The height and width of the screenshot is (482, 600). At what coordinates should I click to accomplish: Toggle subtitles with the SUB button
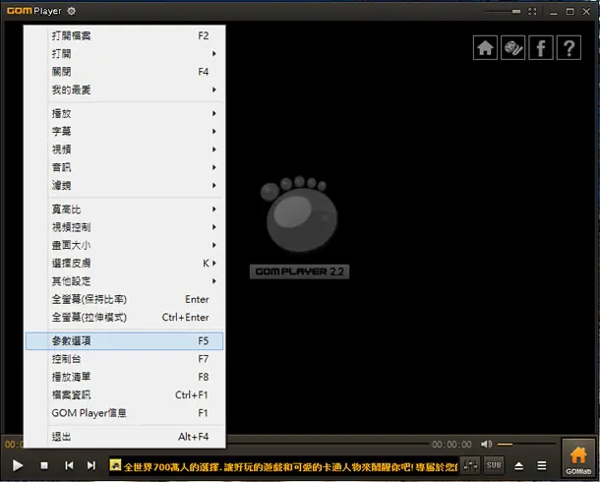[x=494, y=465]
